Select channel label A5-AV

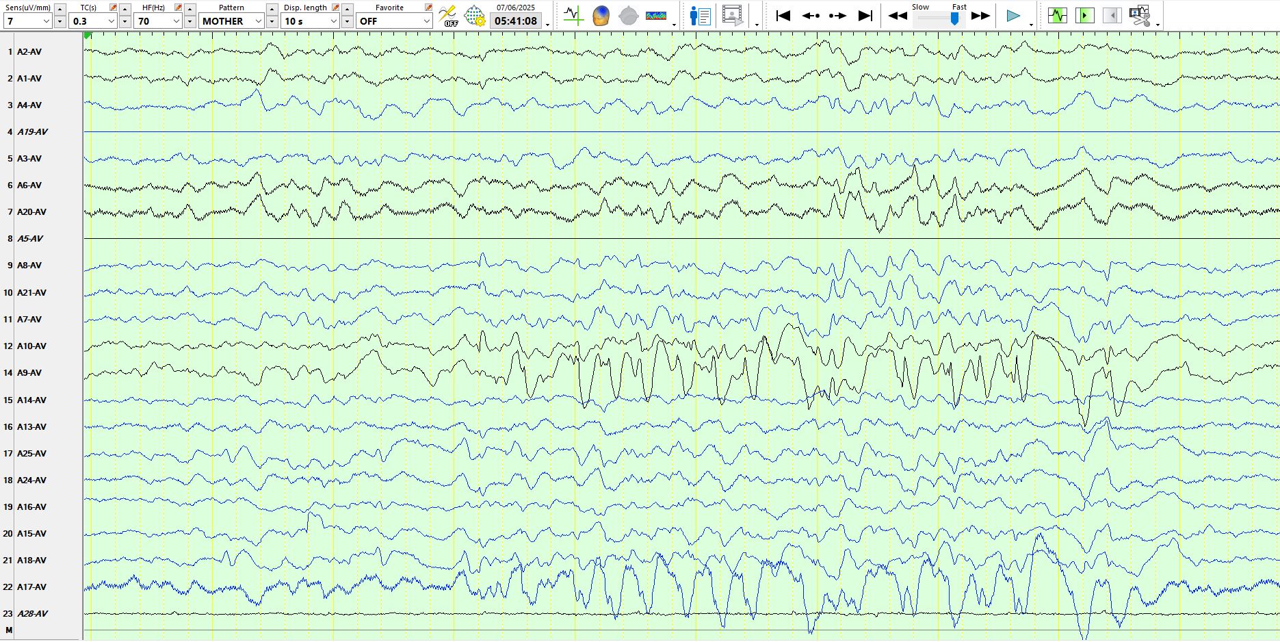30,238
